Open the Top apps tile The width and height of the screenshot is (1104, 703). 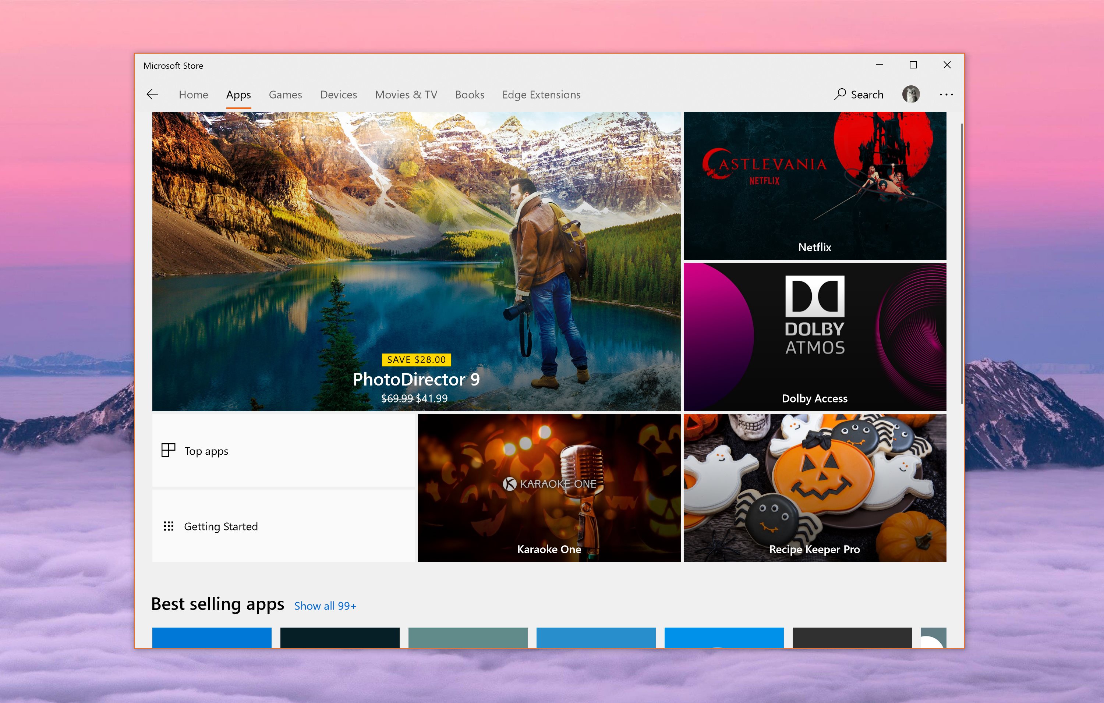[283, 451]
